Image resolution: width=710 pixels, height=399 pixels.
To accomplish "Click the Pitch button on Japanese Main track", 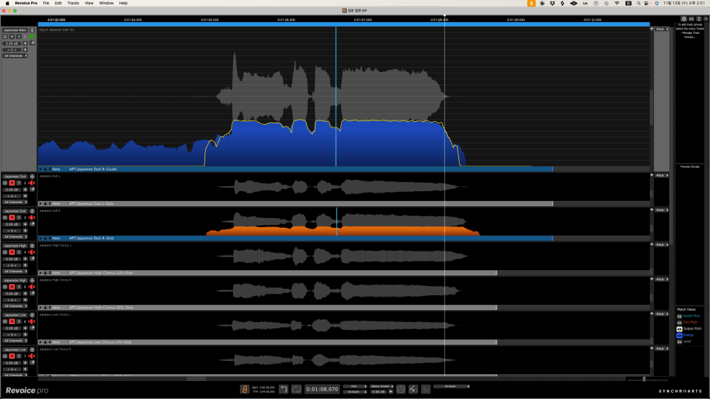I will pos(661,30).
